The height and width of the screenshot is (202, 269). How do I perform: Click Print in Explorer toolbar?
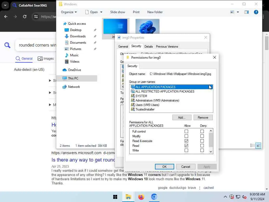(x=136, y=12)
